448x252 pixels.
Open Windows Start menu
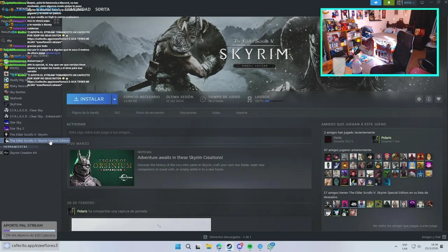(x=178, y=246)
